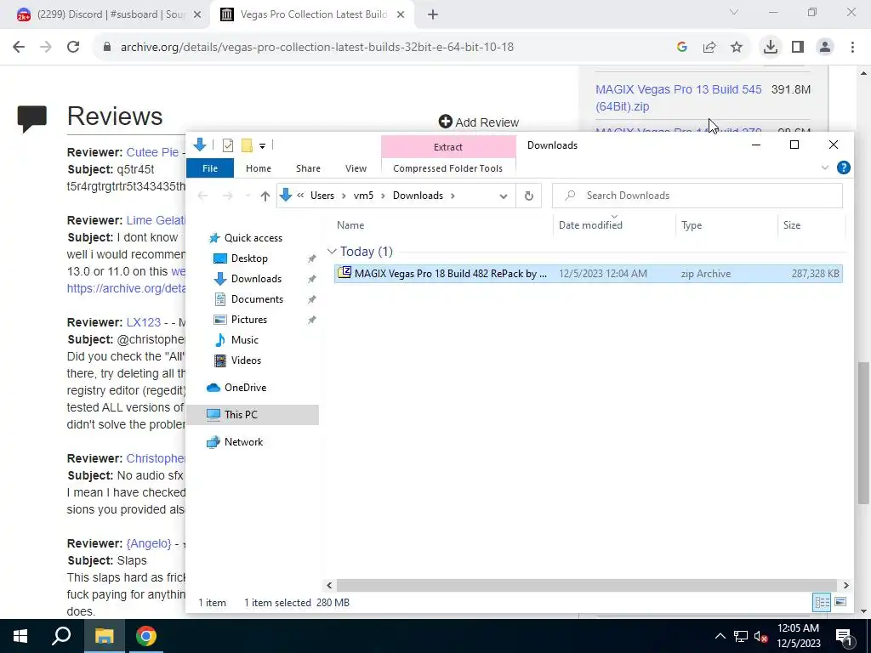
Task: Open Desktop in the navigation pane
Action: (x=249, y=258)
